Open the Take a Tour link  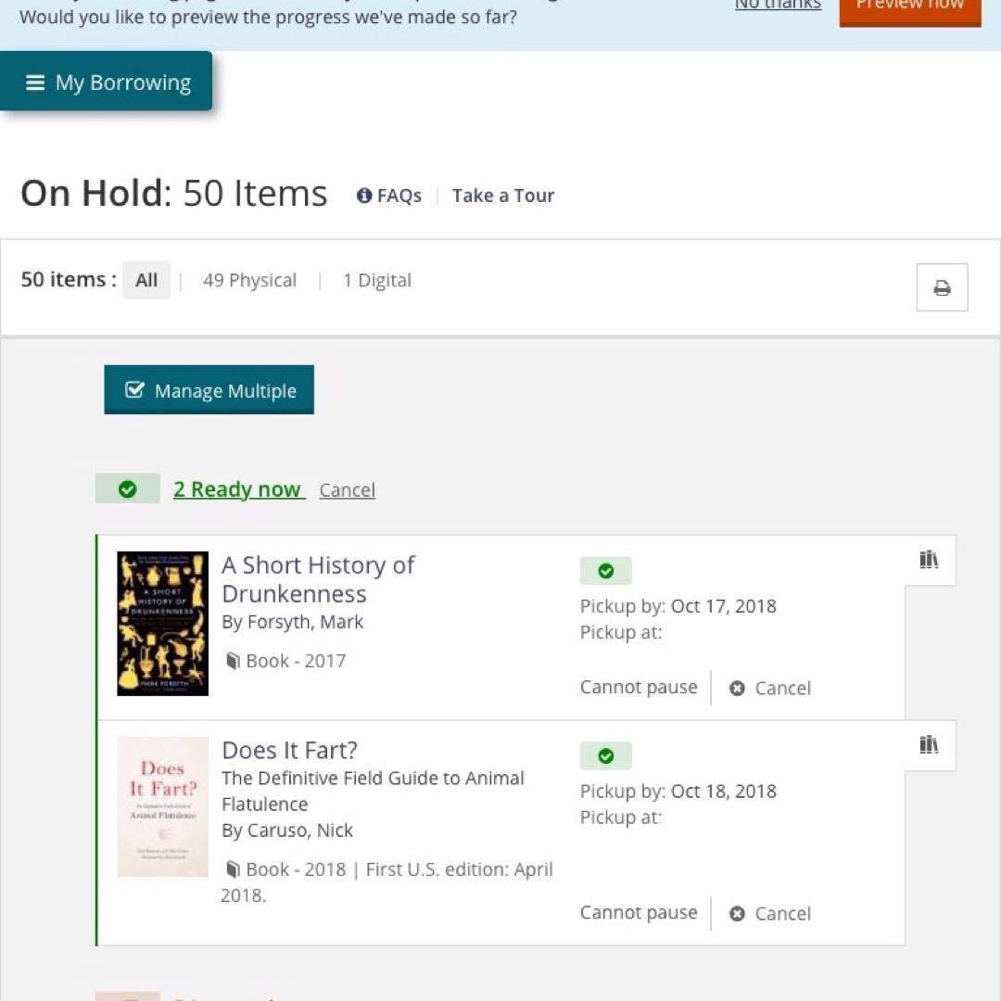click(x=502, y=196)
